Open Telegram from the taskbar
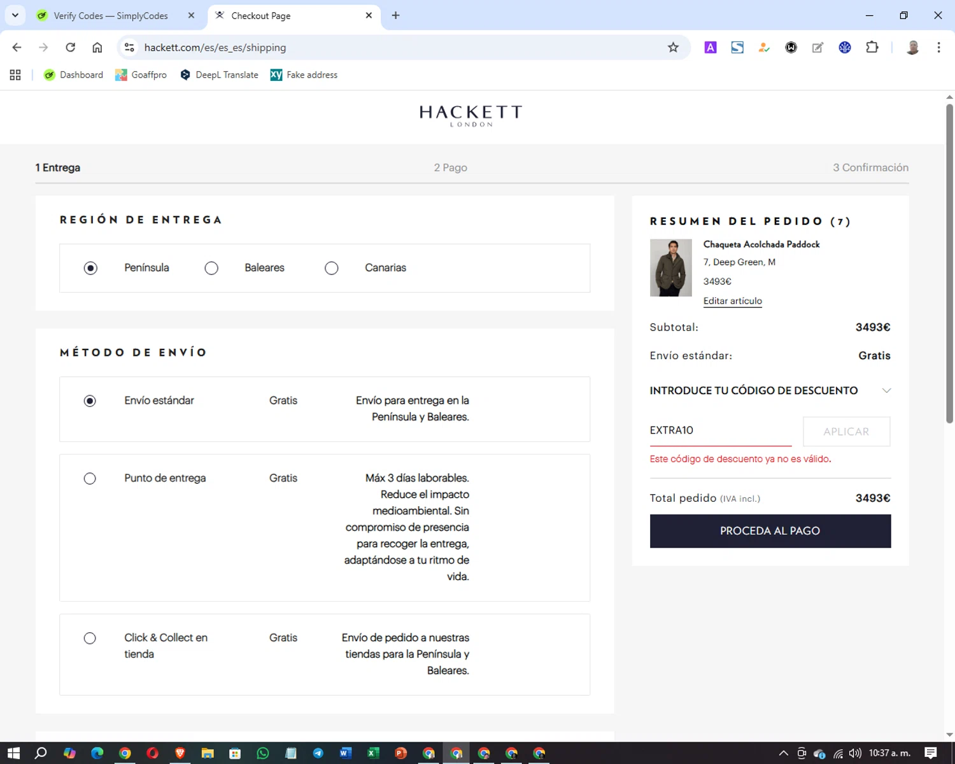Screen dimensions: 955x764 (x=318, y=753)
